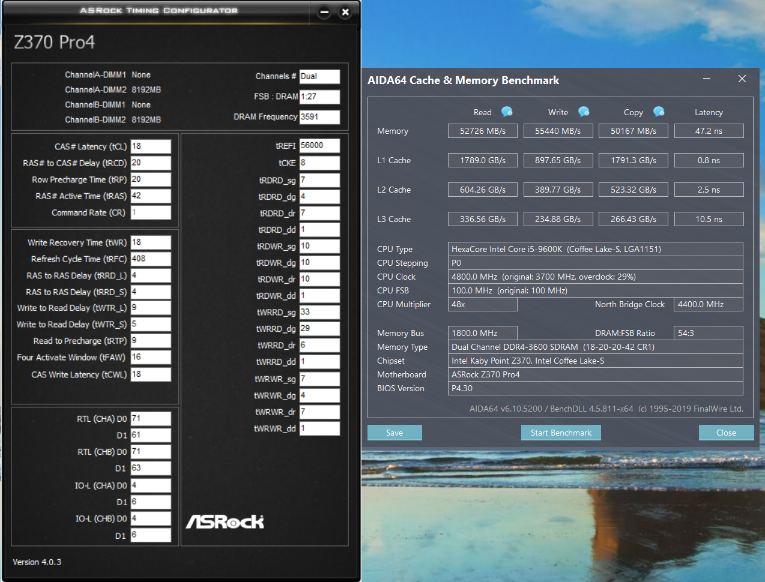765x582 pixels.
Task: Select the RAS# Active Time (tRAS) field
Action: pyautogui.click(x=151, y=196)
